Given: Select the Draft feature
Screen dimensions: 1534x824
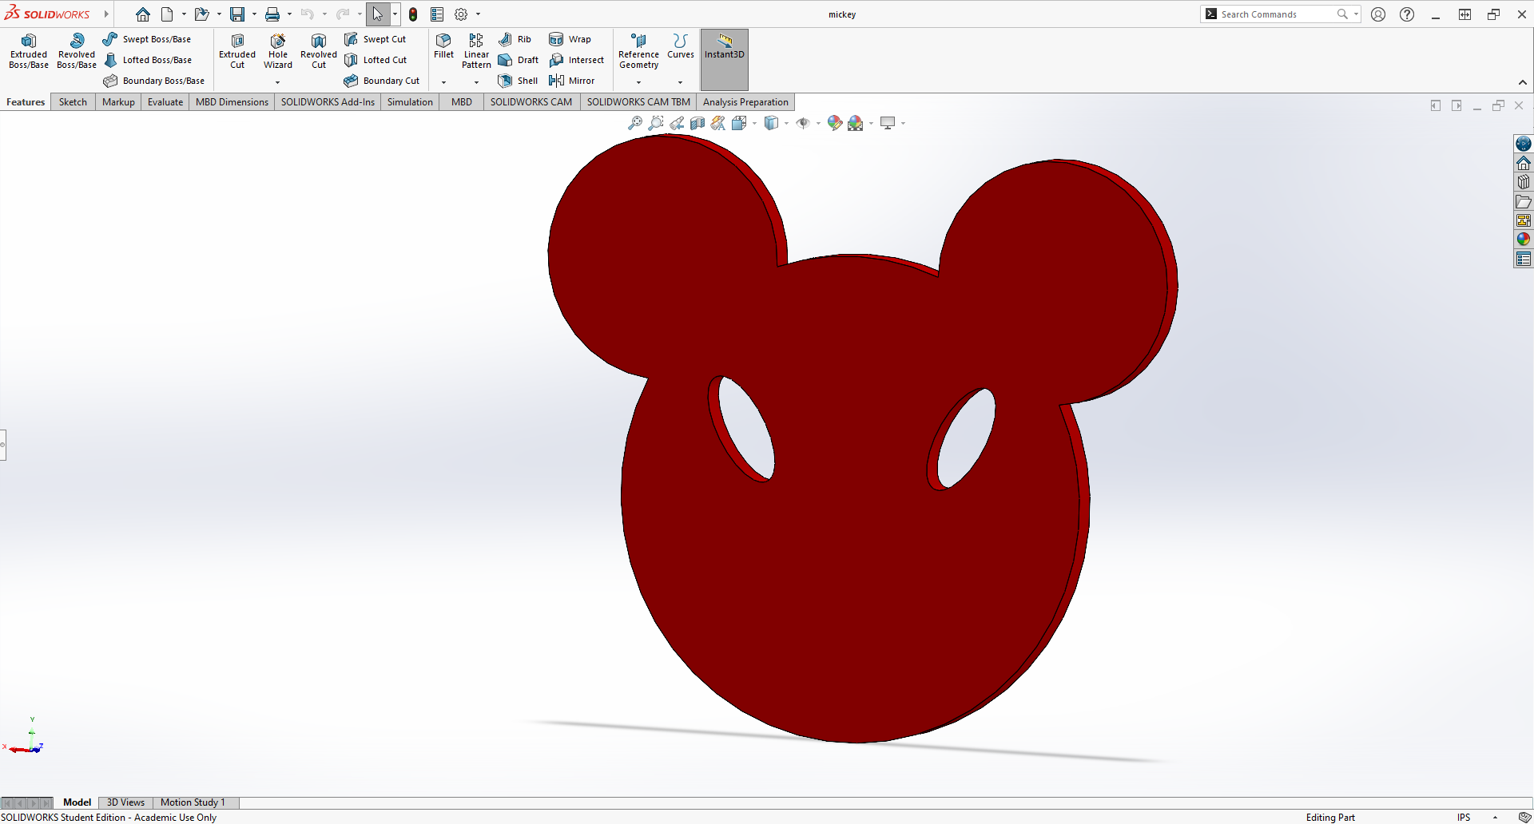Looking at the screenshot, I should [518, 60].
